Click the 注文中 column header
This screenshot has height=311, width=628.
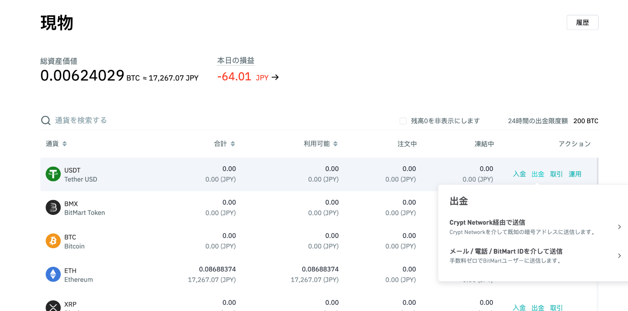[x=407, y=144]
